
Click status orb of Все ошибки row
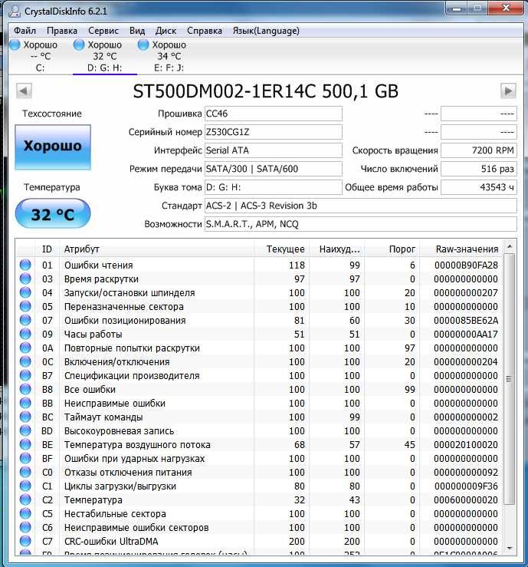(25, 389)
